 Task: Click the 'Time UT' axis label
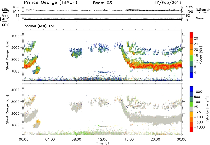click(x=103, y=143)
